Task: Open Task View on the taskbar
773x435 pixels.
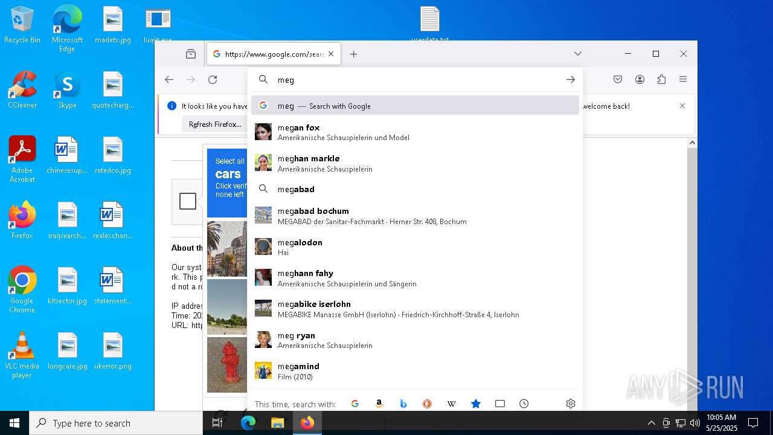Action: (217, 423)
